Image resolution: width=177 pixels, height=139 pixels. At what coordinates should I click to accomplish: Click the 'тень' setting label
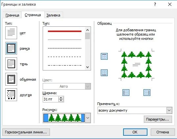[x=24, y=64]
